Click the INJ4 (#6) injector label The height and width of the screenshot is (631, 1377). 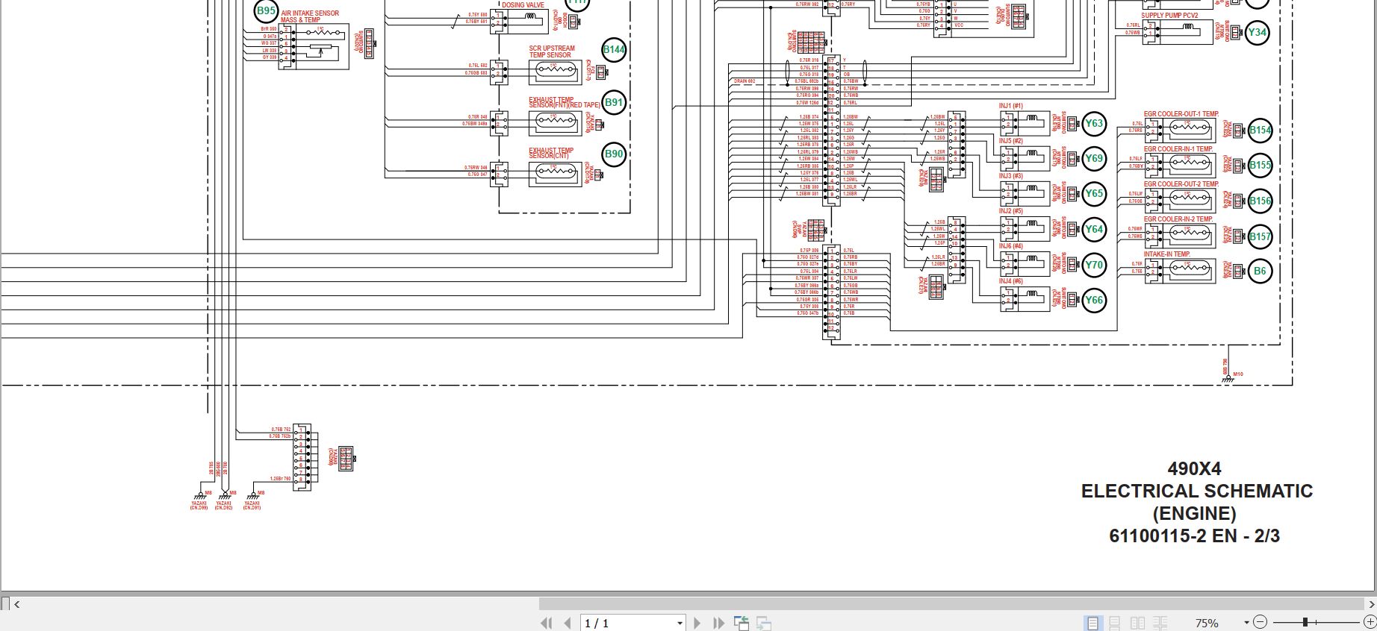pos(1011,281)
